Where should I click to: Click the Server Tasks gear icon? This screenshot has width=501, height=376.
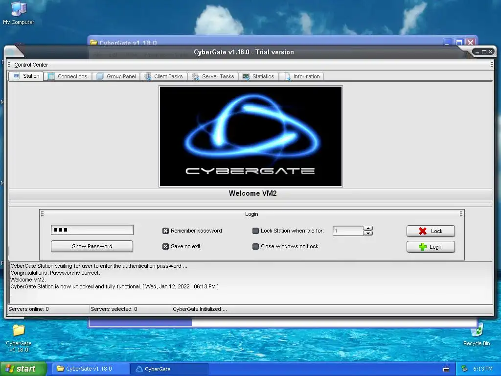click(x=195, y=76)
